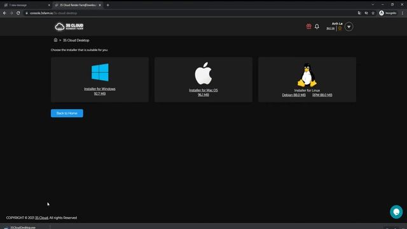Click the 3S Cloud Render Farm logo
The width and height of the screenshot is (407, 229).
pos(69,27)
